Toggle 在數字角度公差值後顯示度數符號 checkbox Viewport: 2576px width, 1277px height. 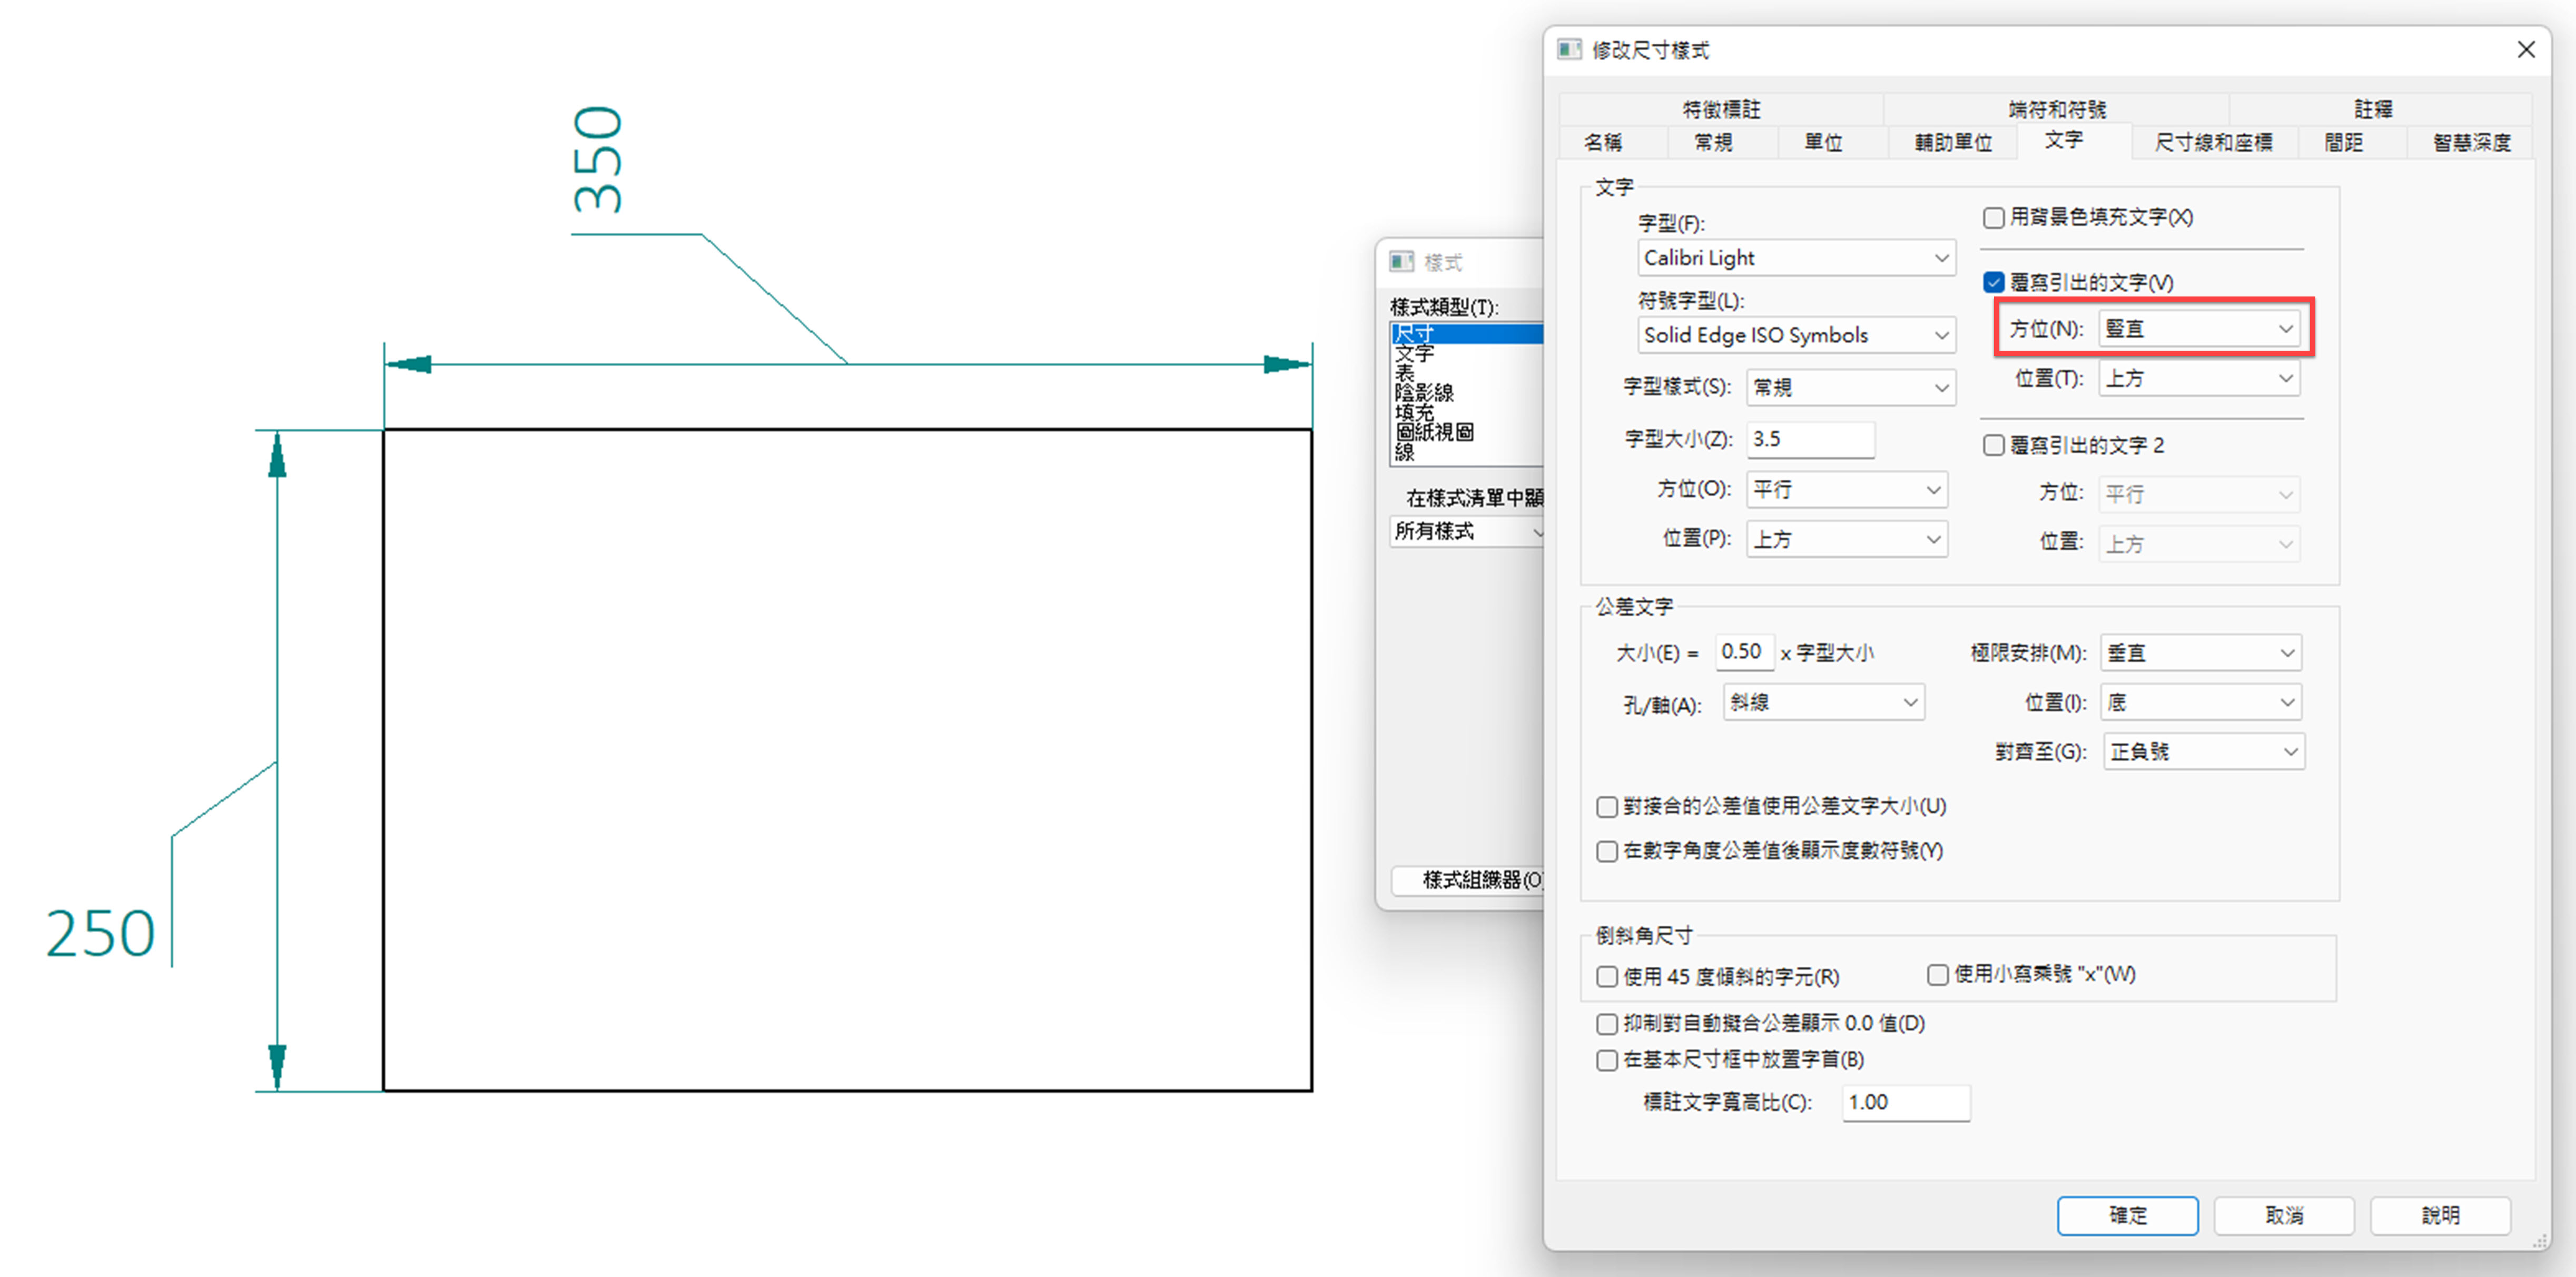pos(1606,851)
